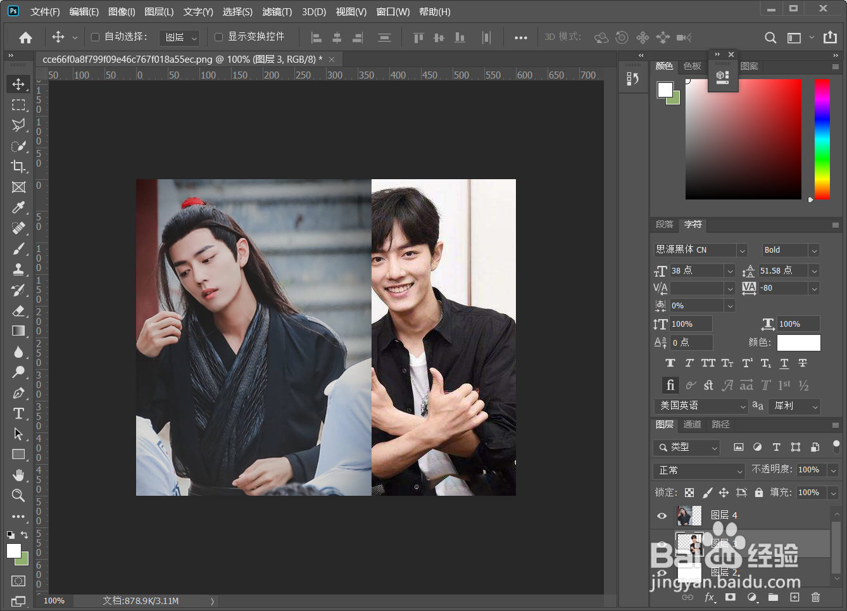Select the Pen tool

tap(18, 393)
